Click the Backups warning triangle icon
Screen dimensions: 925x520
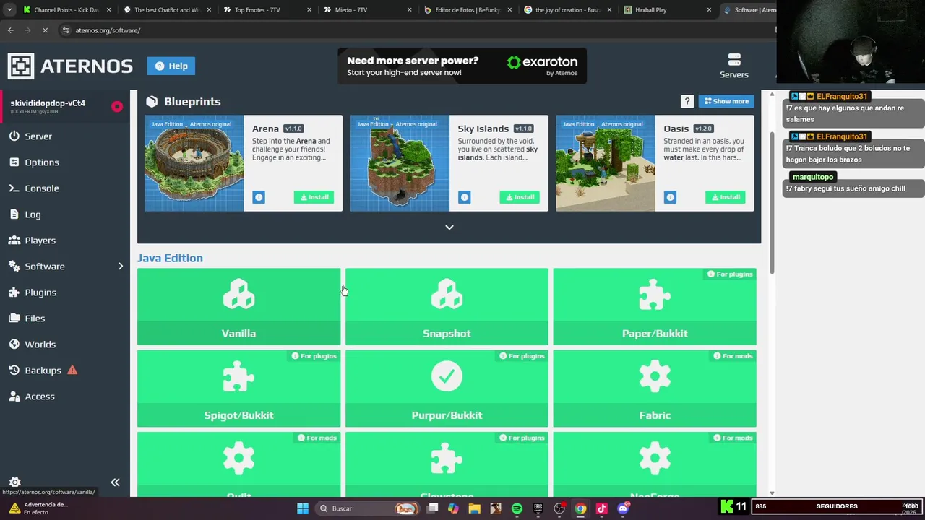pyautogui.click(x=72, y=370)
